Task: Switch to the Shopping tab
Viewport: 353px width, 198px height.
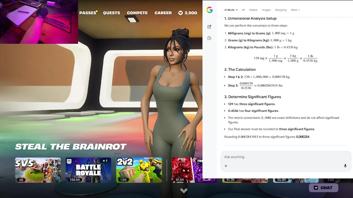Action: 281,10
